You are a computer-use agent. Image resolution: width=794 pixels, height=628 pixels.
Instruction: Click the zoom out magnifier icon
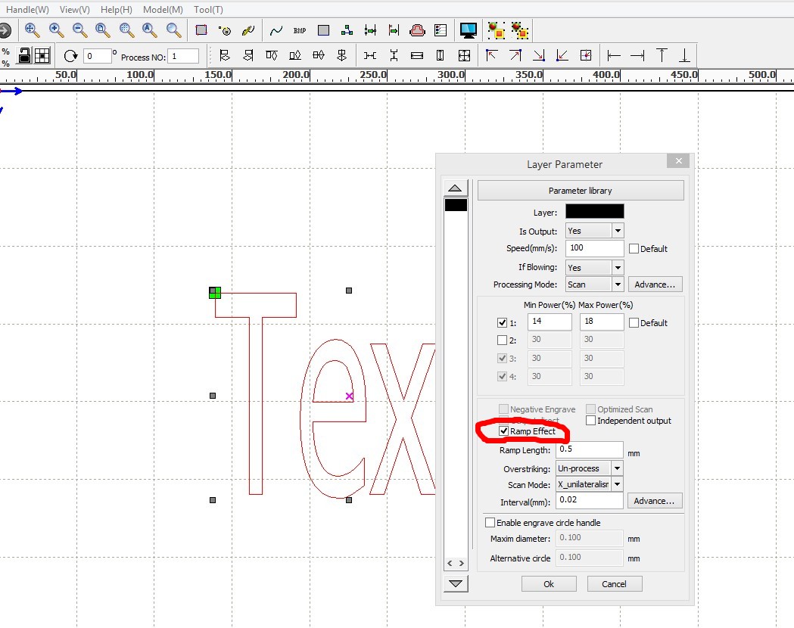[x=79, y=30]
